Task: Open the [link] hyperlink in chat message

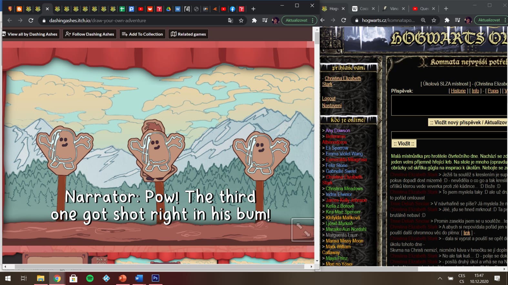Action: pyautogui.click(x=467, y=233)
